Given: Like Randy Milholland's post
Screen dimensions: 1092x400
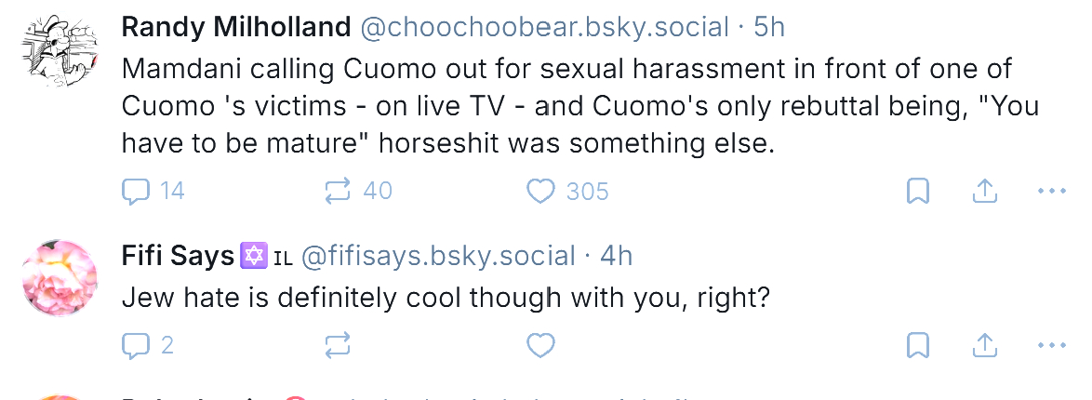Looking at the screenshot, I should click(540, 192).
